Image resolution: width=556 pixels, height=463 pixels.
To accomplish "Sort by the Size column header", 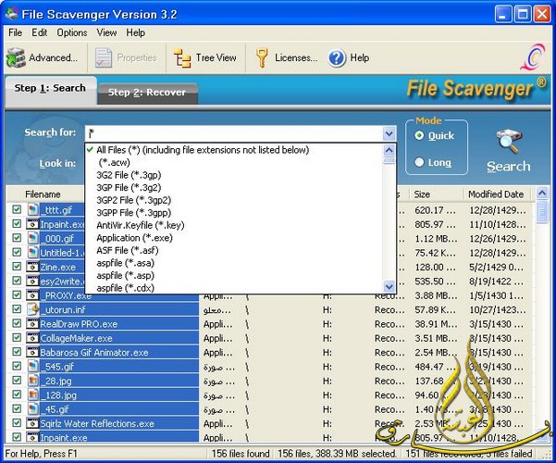I will [x=422, y=194].
